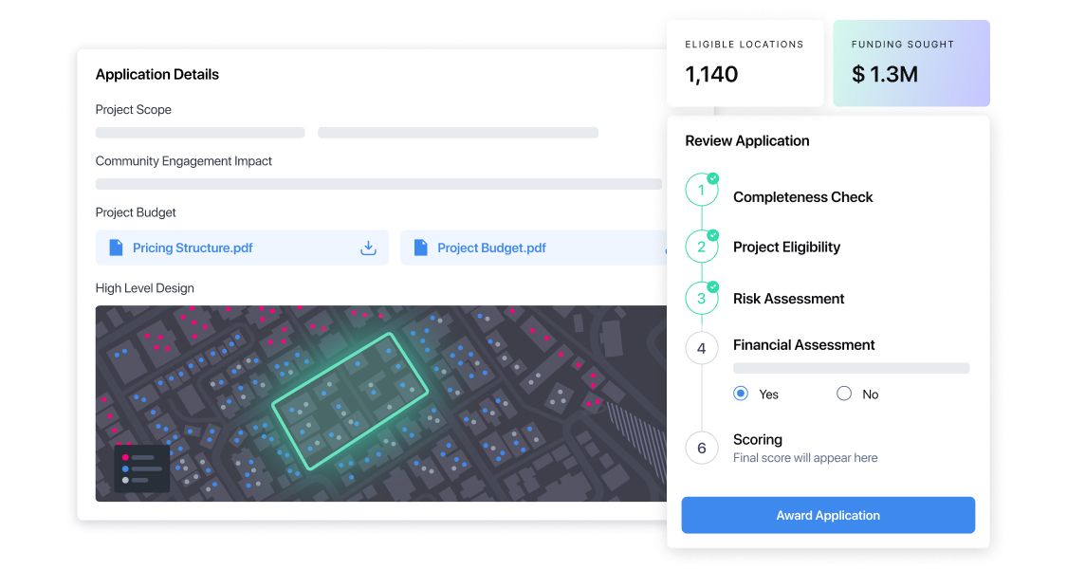1067x569 pixels.
Task: Open Pricing Structure.pdf link
Action: pyautogui.click(x=193, y=248)
